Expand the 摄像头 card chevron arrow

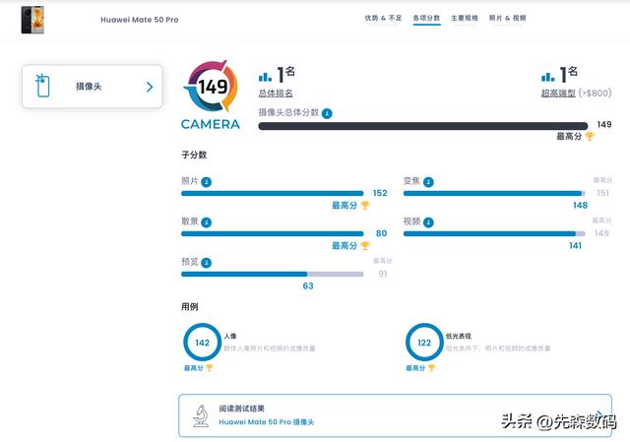pyautogui.click(x=150, y=87)
